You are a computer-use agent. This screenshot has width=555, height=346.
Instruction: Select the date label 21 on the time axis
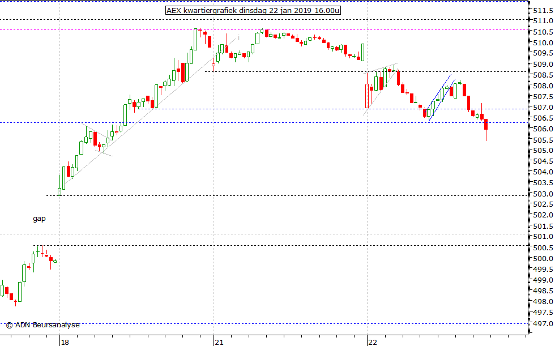219,342
